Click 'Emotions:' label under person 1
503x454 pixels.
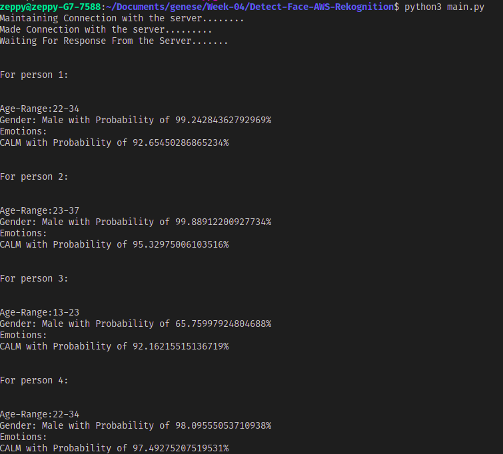[23, 131]
